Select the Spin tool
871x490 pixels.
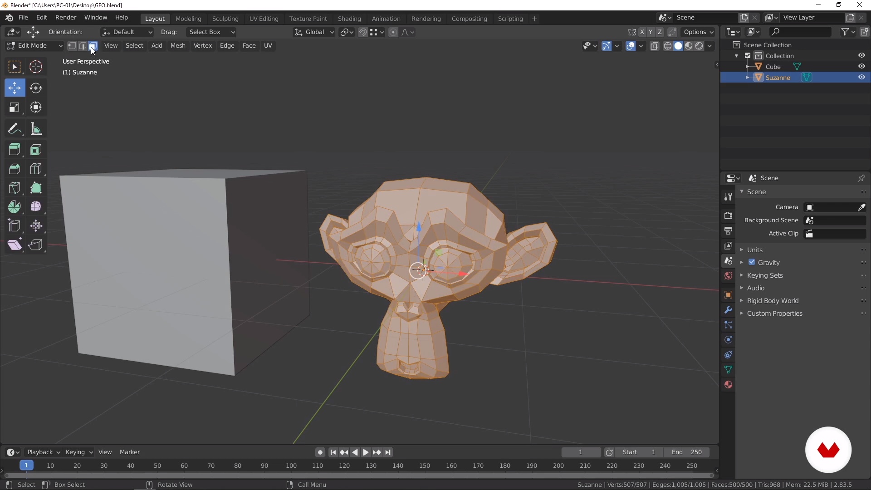pos(15,207)
